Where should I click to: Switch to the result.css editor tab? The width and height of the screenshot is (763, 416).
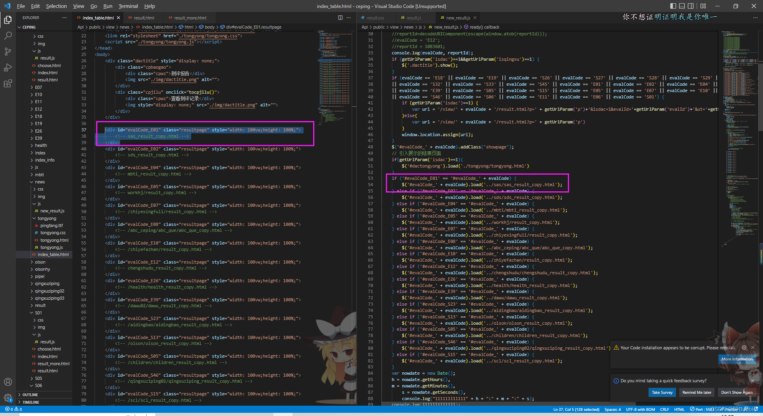[375, 18]
